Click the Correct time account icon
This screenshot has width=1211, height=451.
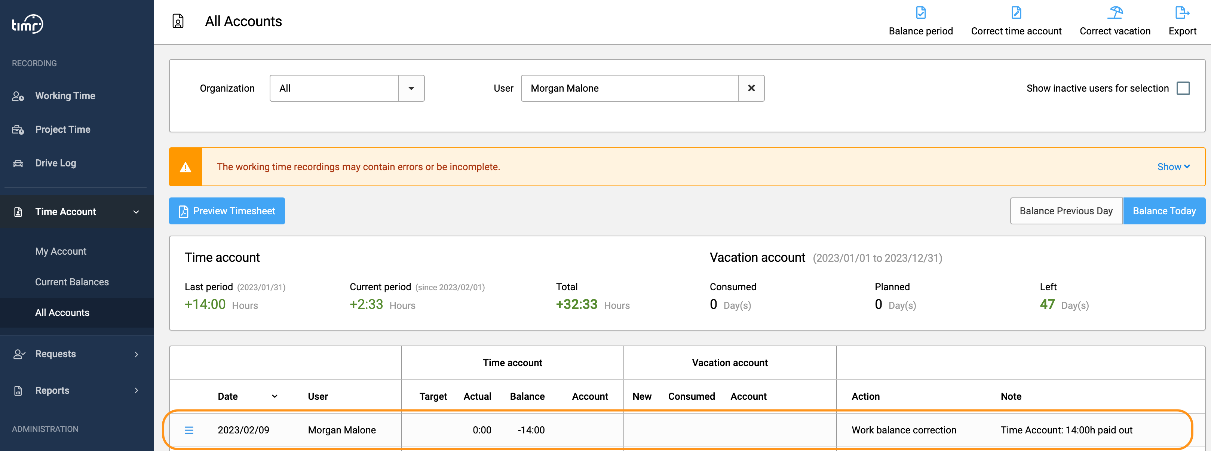click(x=1016, y=13)
